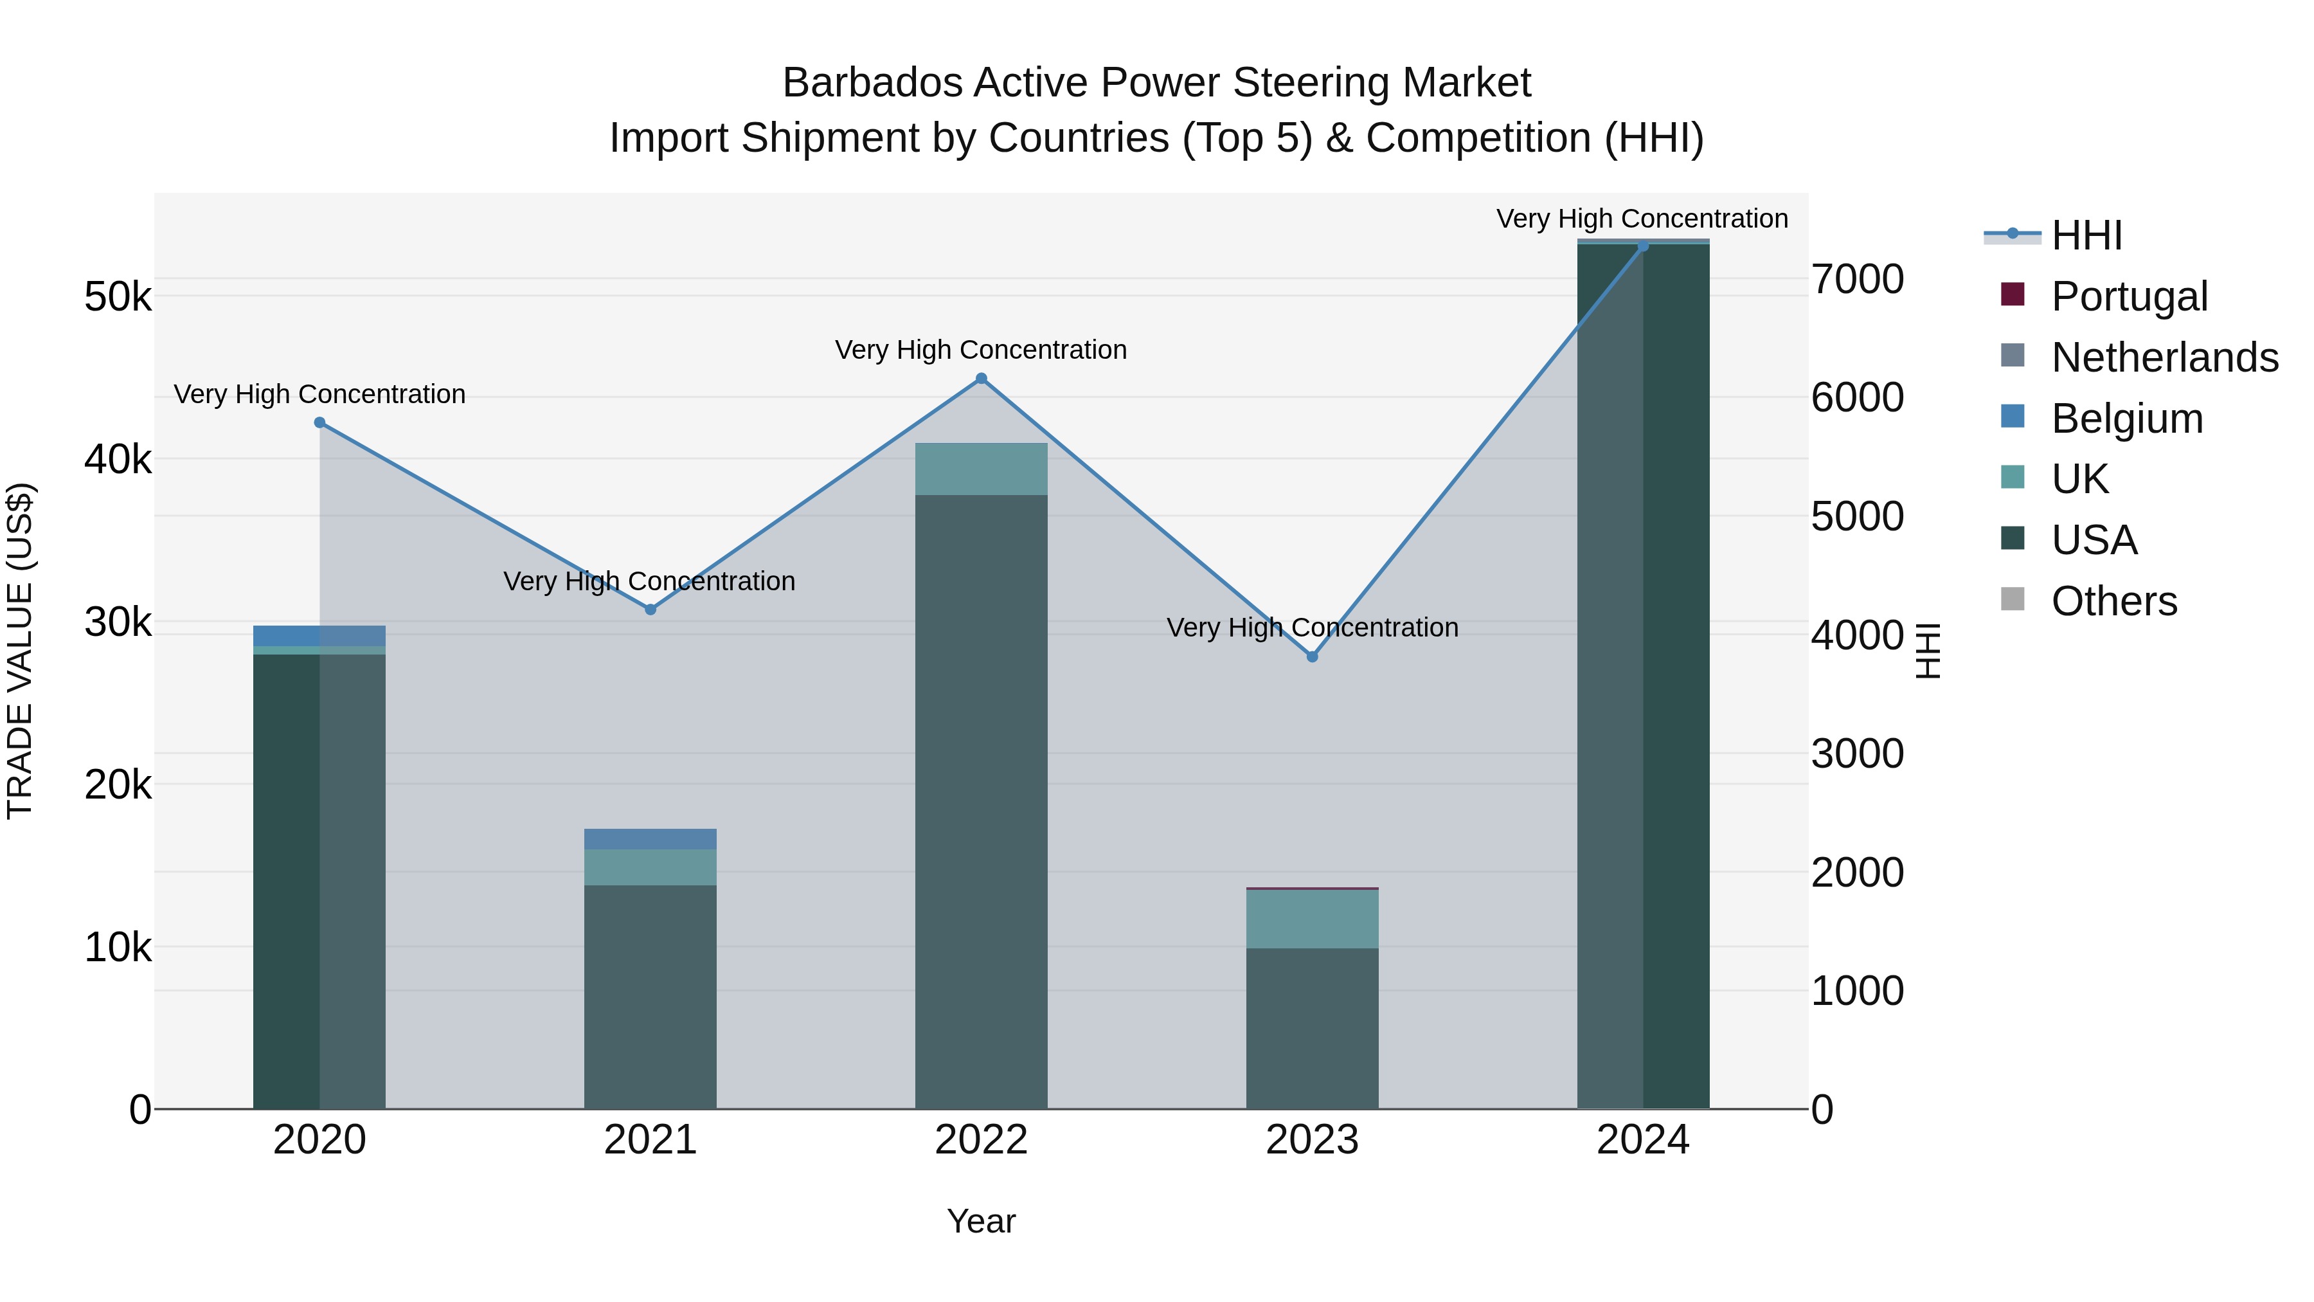Click the Portugal maroon color swatch
2314x1302 pixels.
pos(2013,294)
